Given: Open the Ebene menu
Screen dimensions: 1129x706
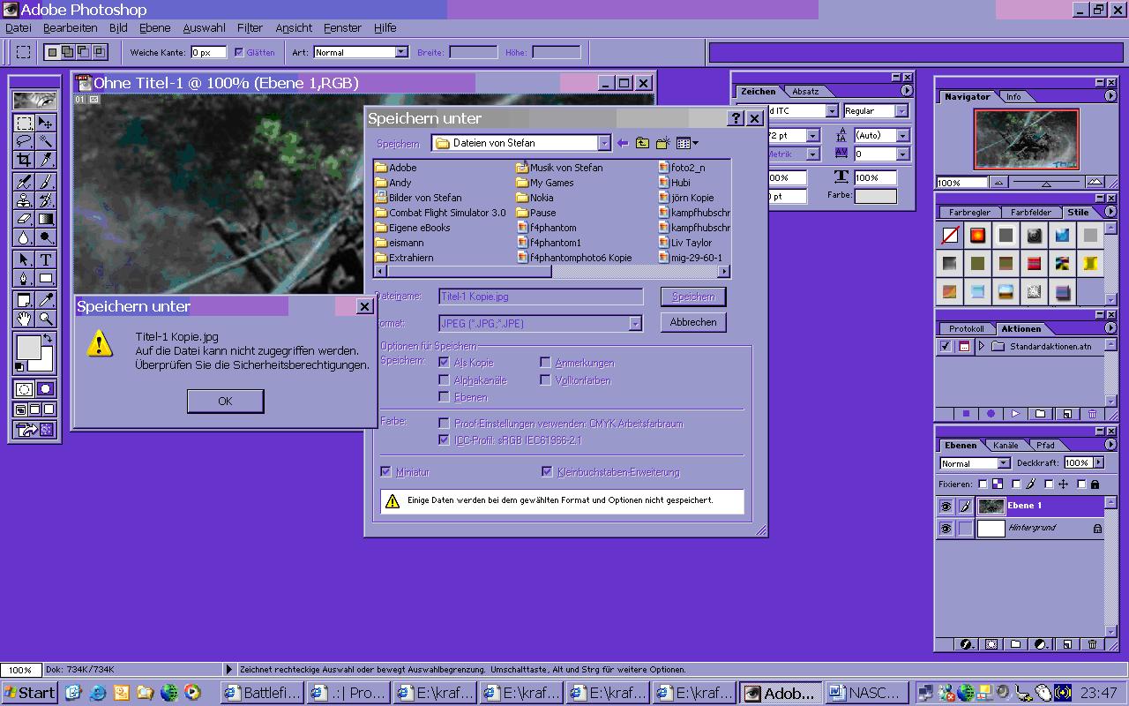Looking at the screenshot, I should [155, 28].
